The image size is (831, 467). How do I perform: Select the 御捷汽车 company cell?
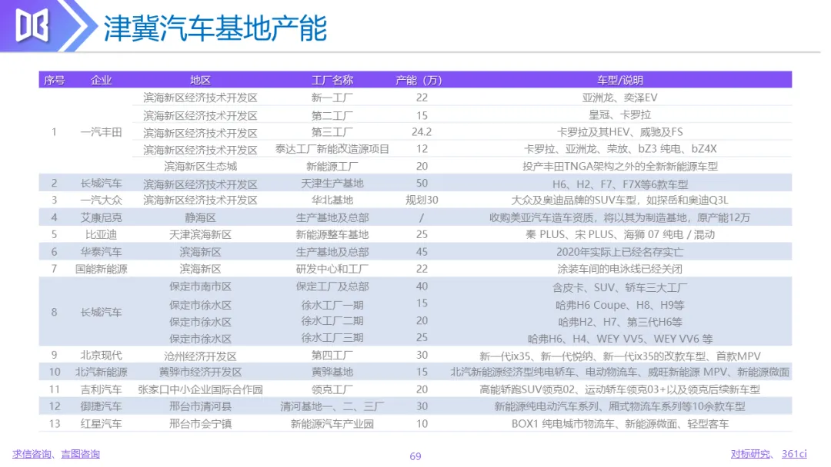[101, 406]
